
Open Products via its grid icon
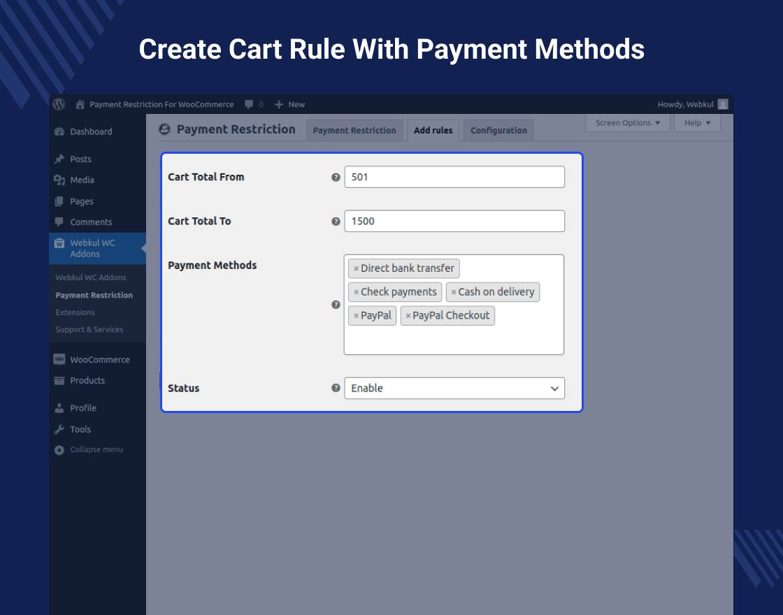(x=59, y=380)
